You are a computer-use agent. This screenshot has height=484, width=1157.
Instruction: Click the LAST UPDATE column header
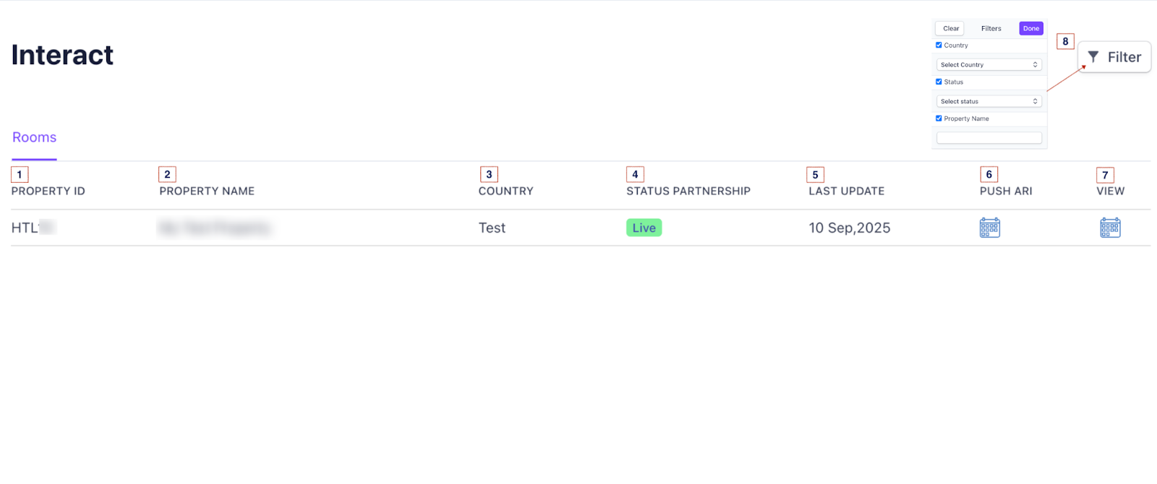point(846,191)
